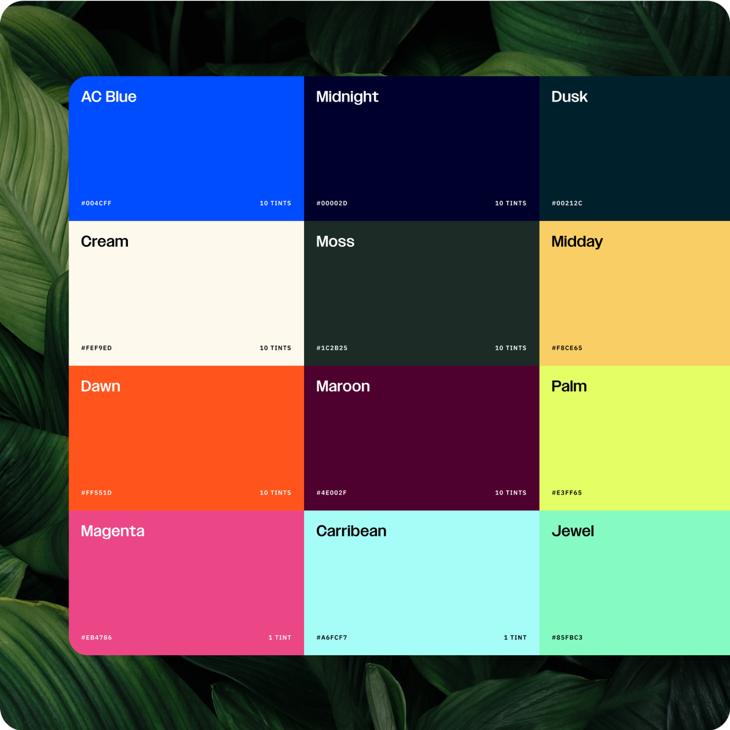The image size is (730, 730).
Task: Click the #004CFF hex code label
Action: coord(96,203)
